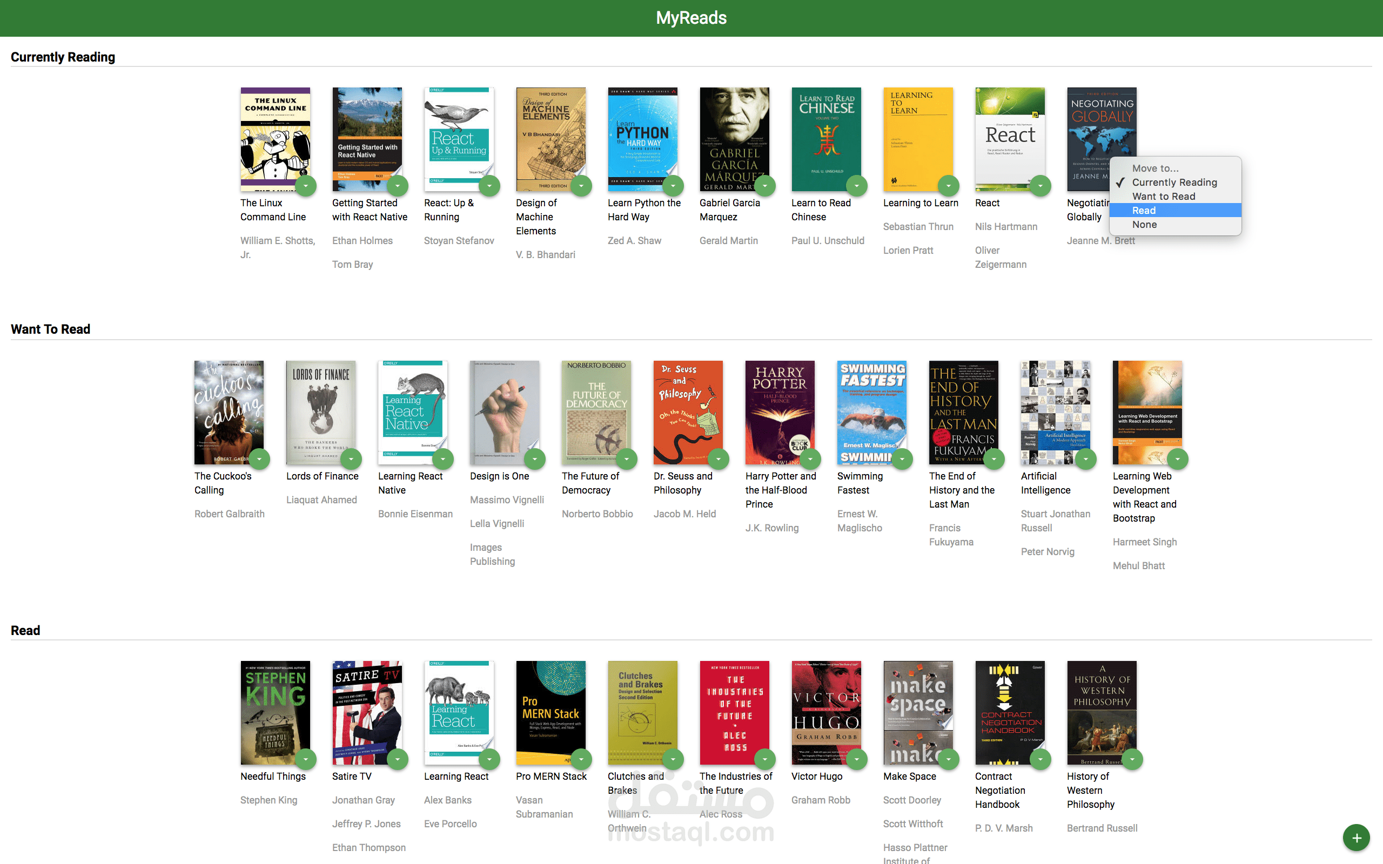1383x864 pixels.
Task: Open shelf dropdown on History of Western Philosophy
Action: pyautogui.click(x=1133, y=759)
